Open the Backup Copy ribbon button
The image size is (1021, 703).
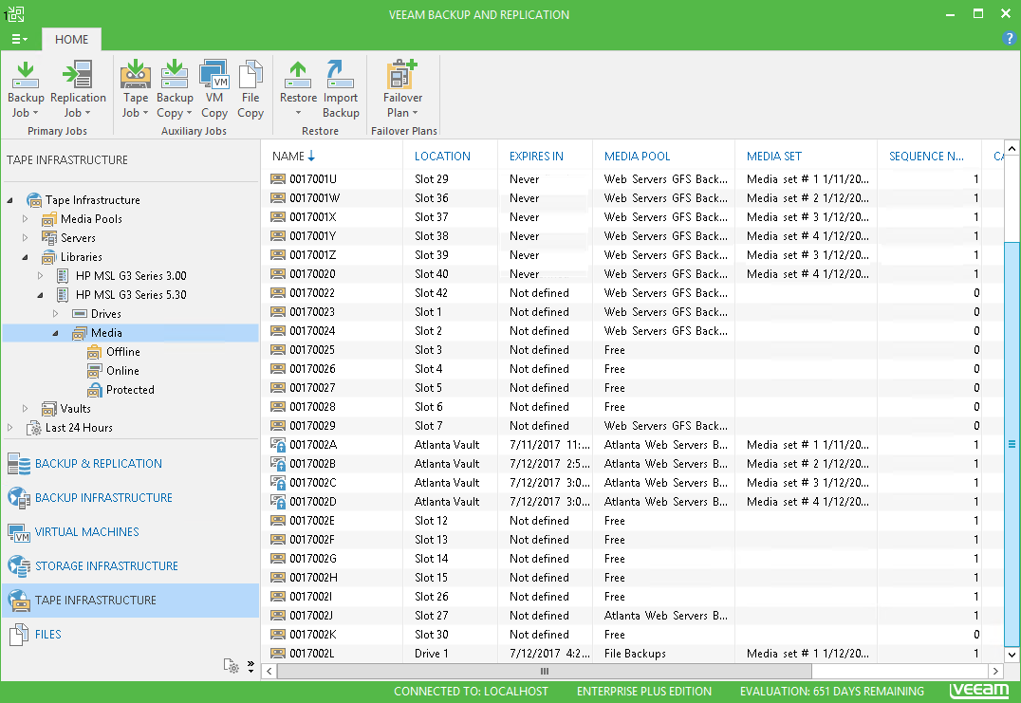[175, 90]
